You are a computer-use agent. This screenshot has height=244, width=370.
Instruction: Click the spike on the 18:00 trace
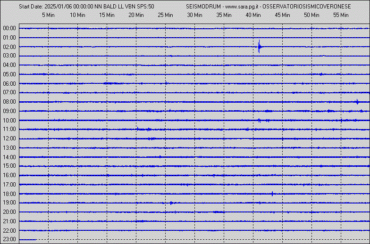coord(273,194)
